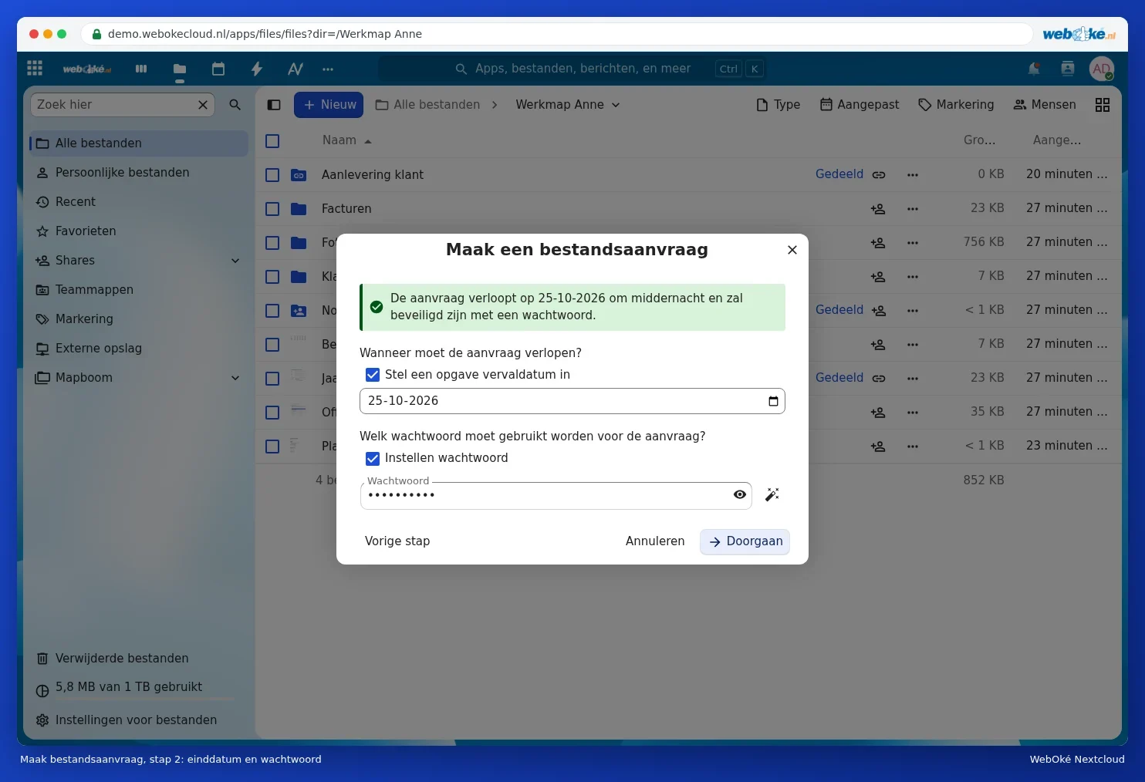The width and height of the screenshot is (1145, 782).
Task: Open the Mensen filter dropdown
Action: point(1045,105)
